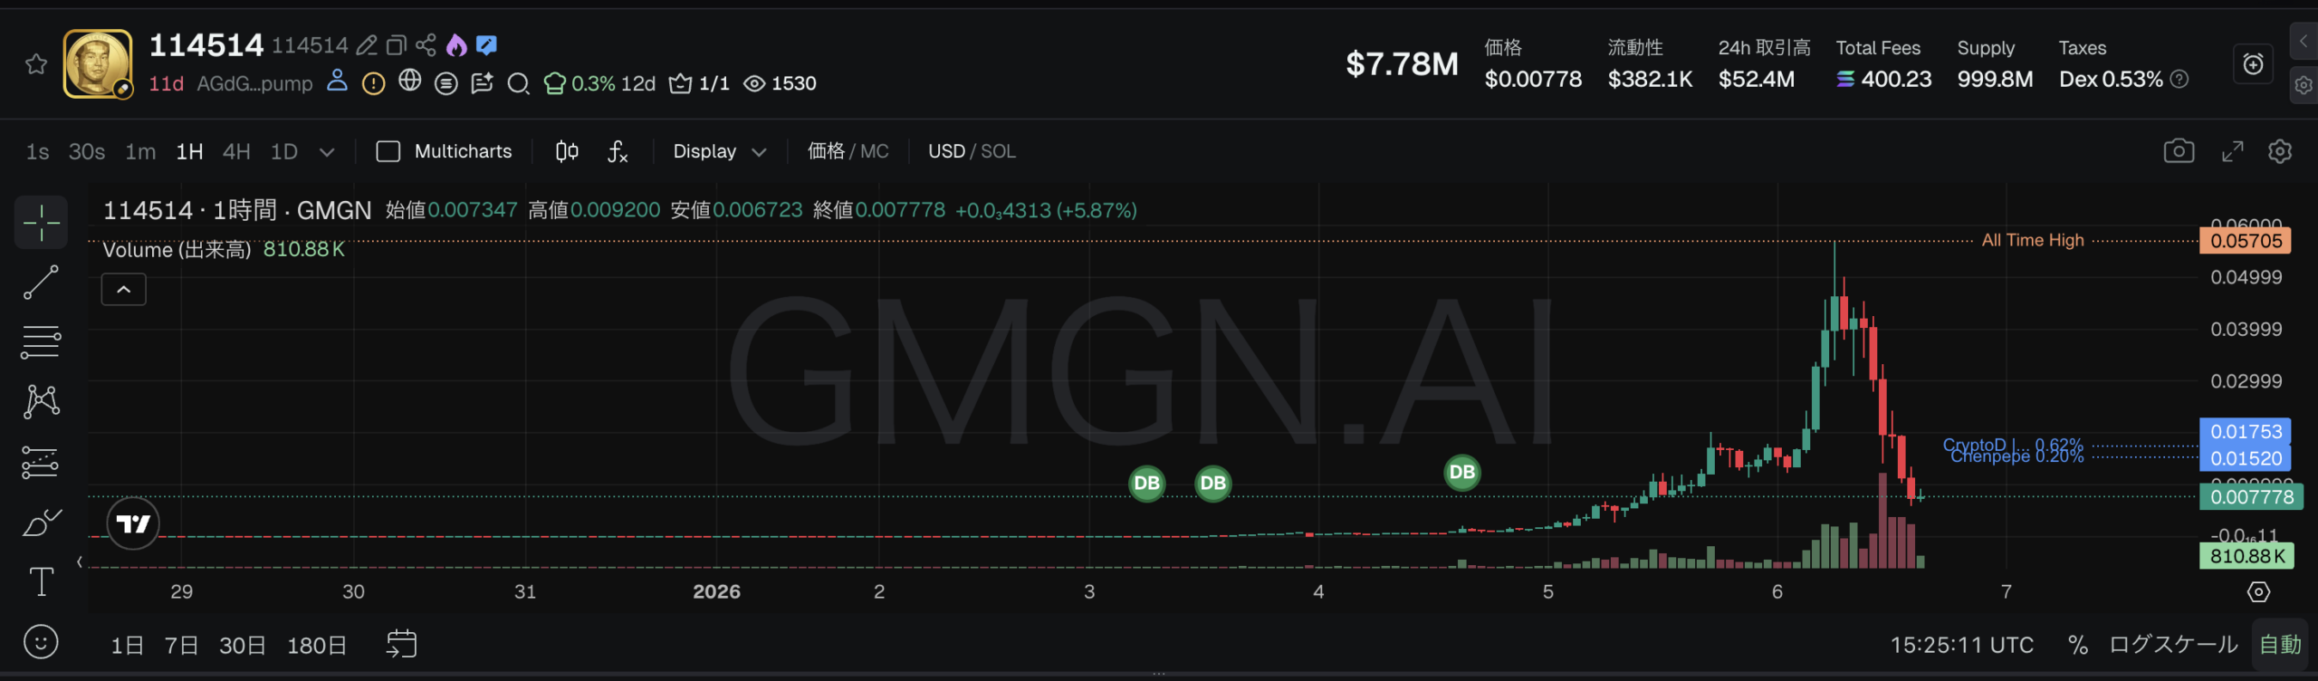Click the circled lines icon in token row
The width and height of the screenshot is (2318, 681).
click(x=445, y=83)
